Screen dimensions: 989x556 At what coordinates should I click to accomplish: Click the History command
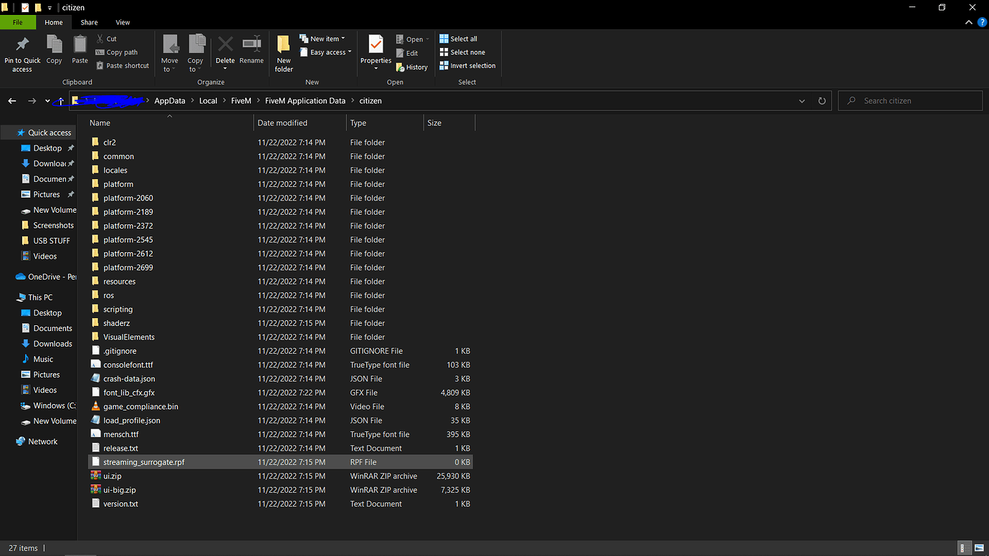pyautogui.click(x=411, y=67)
